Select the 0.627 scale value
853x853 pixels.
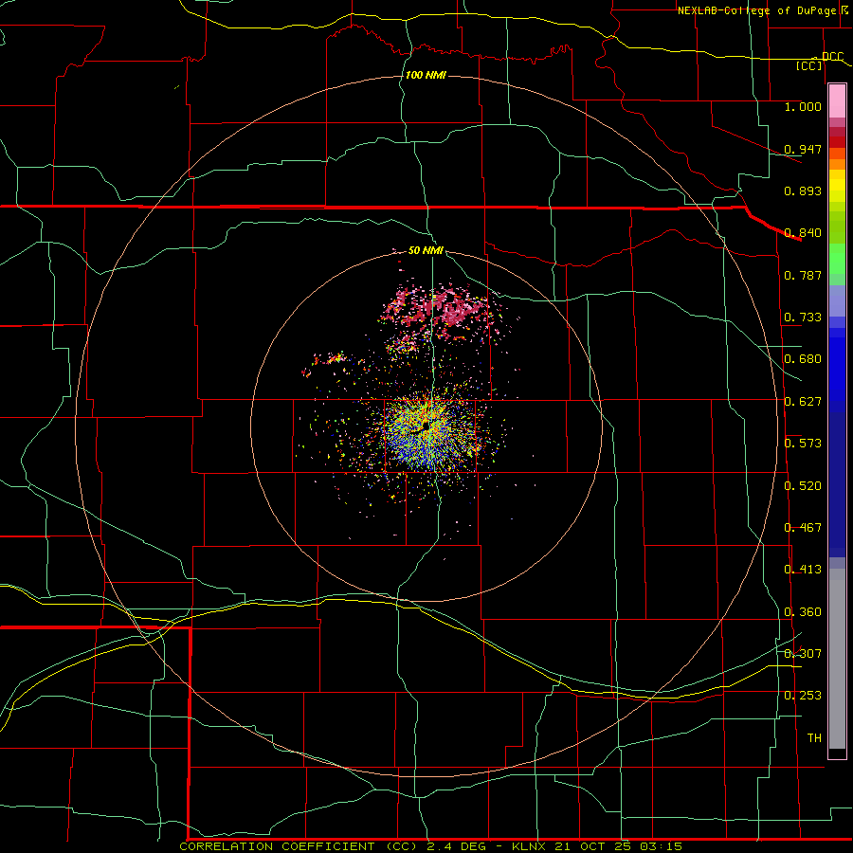click(x=803, y=402)
